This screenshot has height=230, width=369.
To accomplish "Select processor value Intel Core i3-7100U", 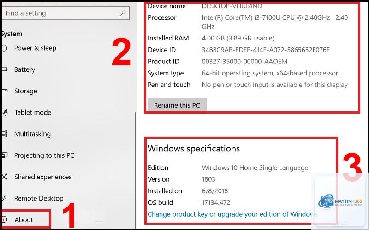I will pyautogui.click(x=275, y=22).
